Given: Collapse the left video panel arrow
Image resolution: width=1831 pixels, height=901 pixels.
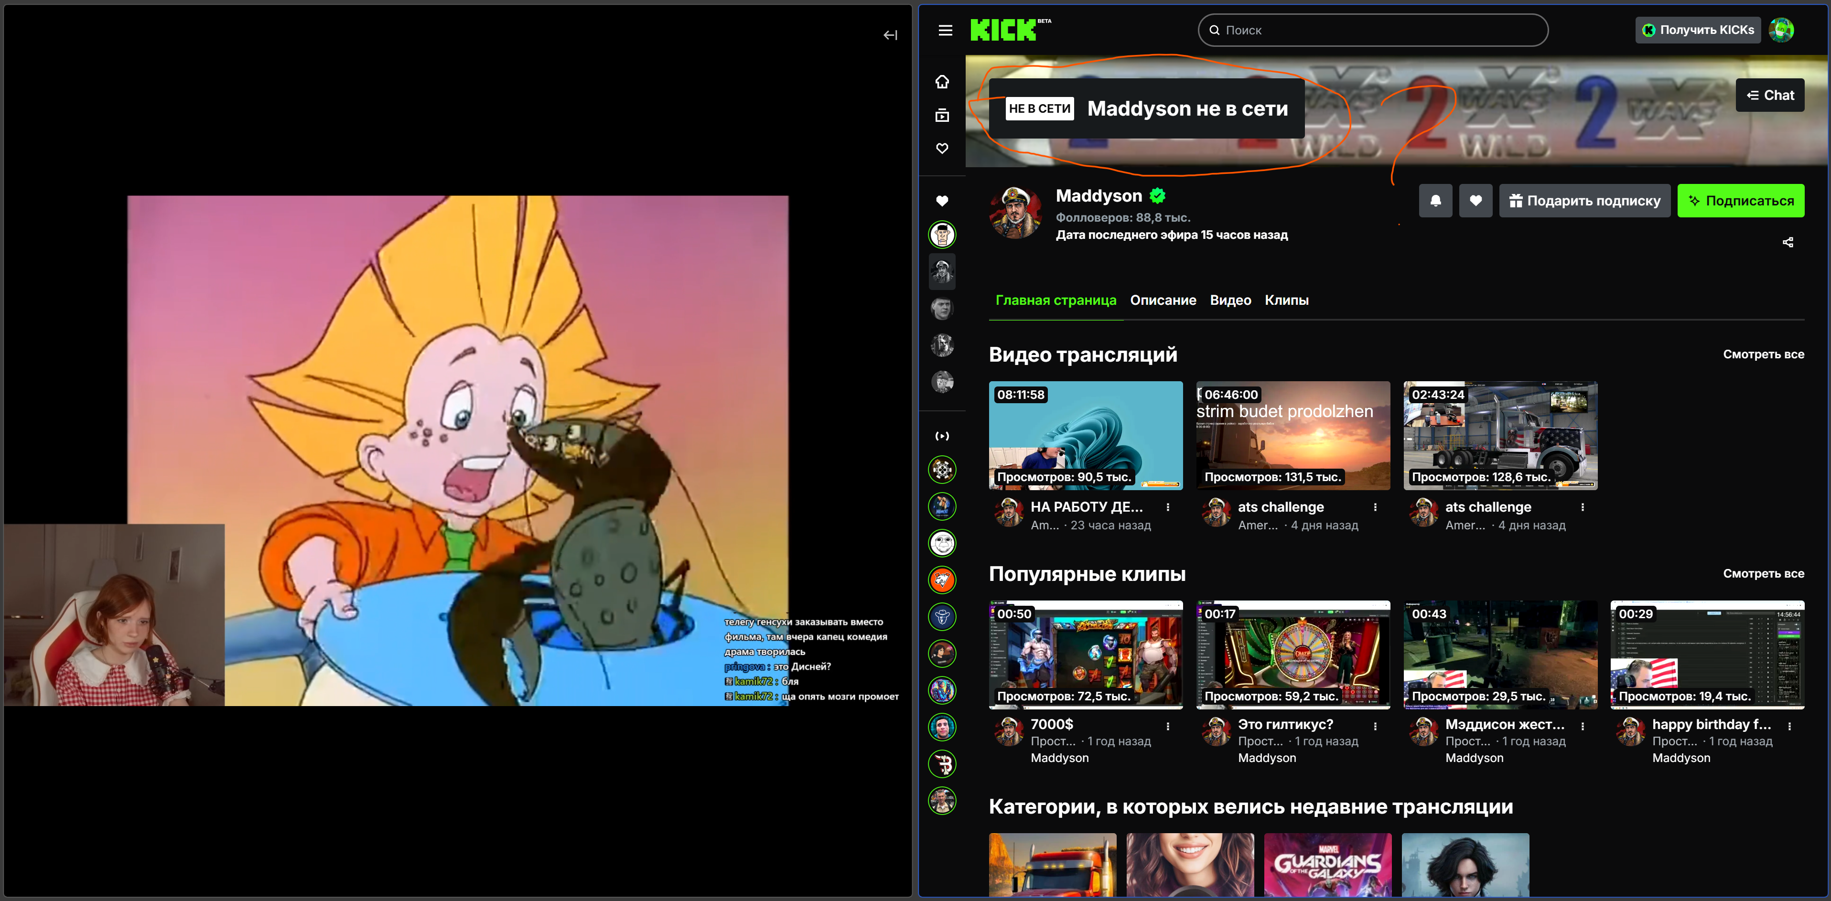Looking at the screenshot, I should tap(890, 35).
